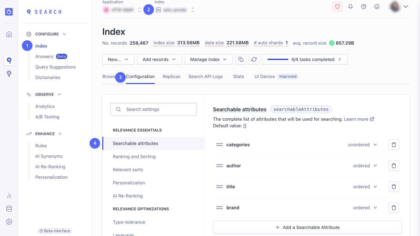Open Index in the sidebar

[x=41, y=46]
